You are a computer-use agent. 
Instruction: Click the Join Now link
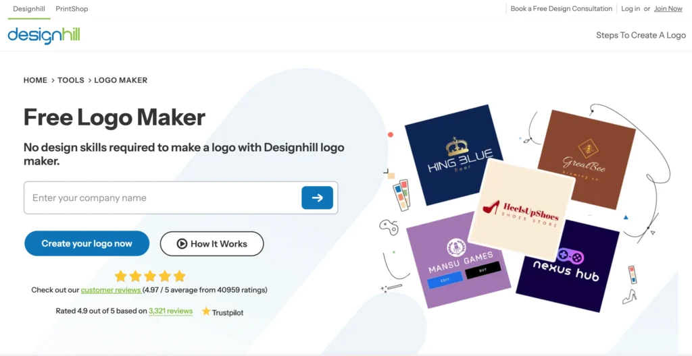pyautogui.click(x=668, y=8)
